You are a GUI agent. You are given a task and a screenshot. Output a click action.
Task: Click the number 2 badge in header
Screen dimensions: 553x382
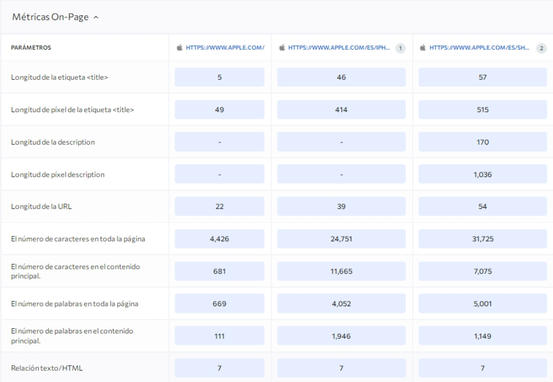click(x=542, y=49)
